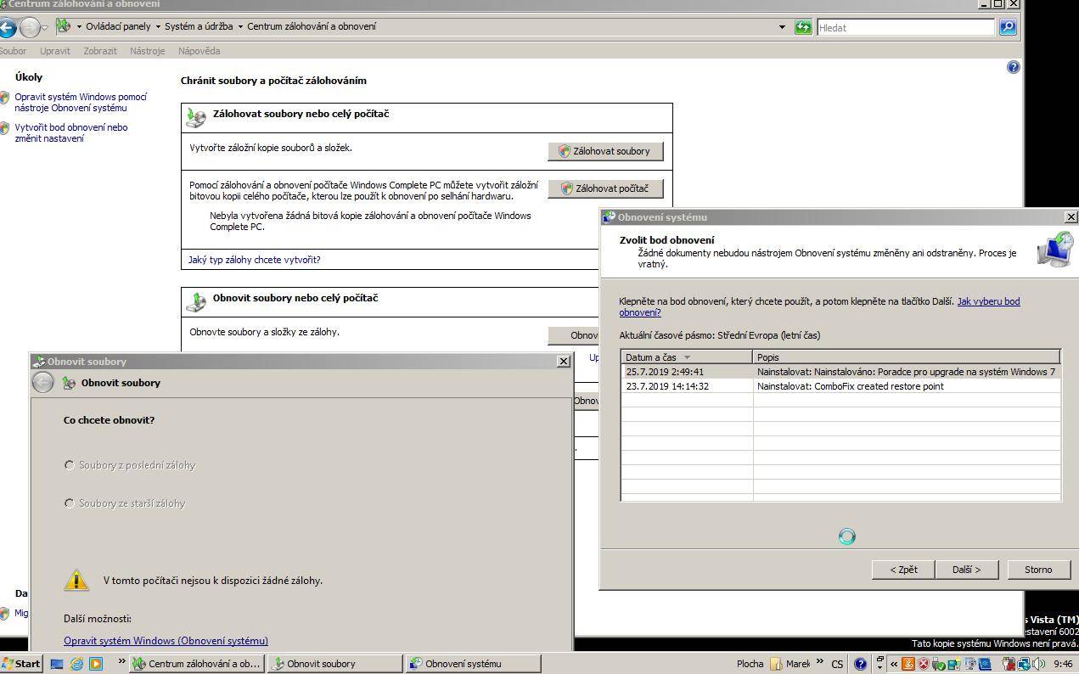Open the Nápověda menu

click(x=200, y=51)
